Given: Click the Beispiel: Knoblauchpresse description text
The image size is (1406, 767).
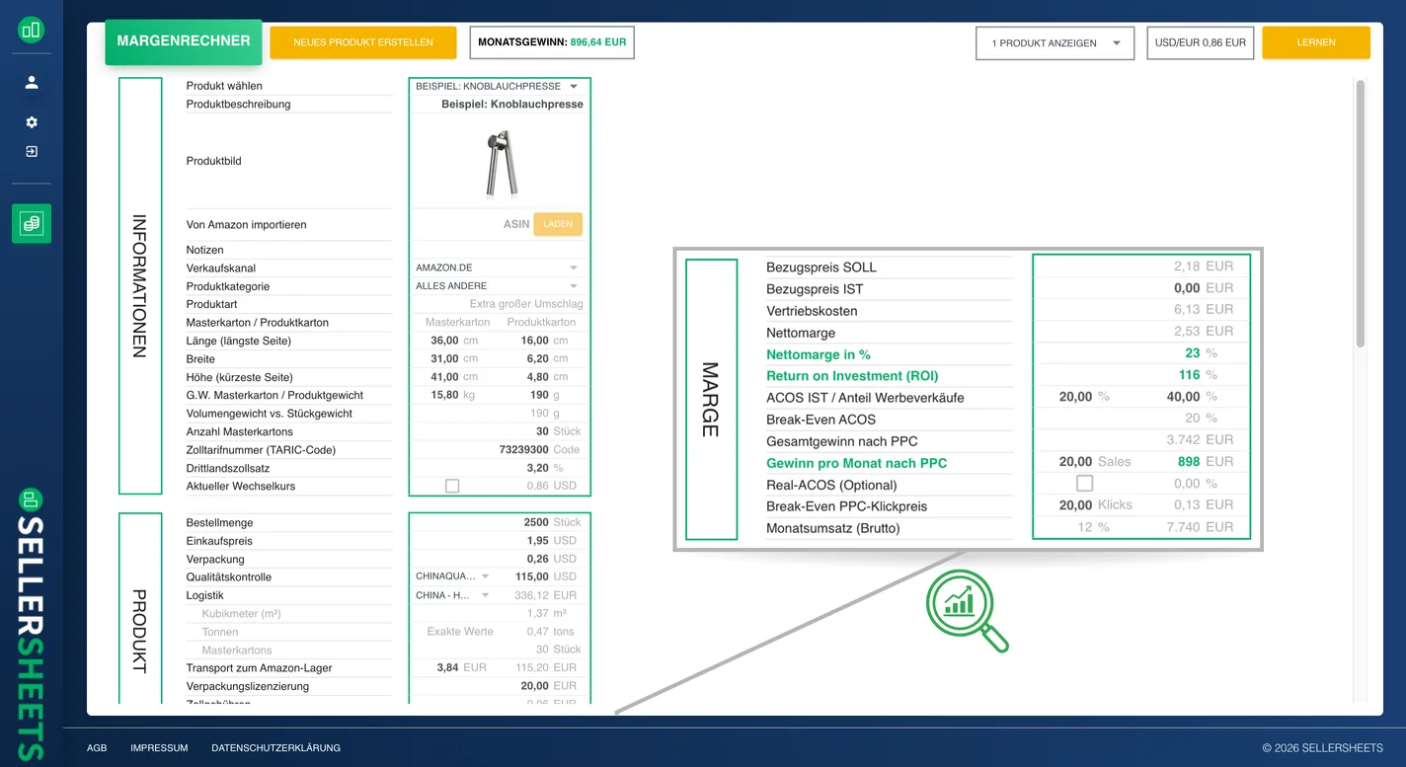Looking at the screenshot, I should pyautogui.click(x=512, y=104).
